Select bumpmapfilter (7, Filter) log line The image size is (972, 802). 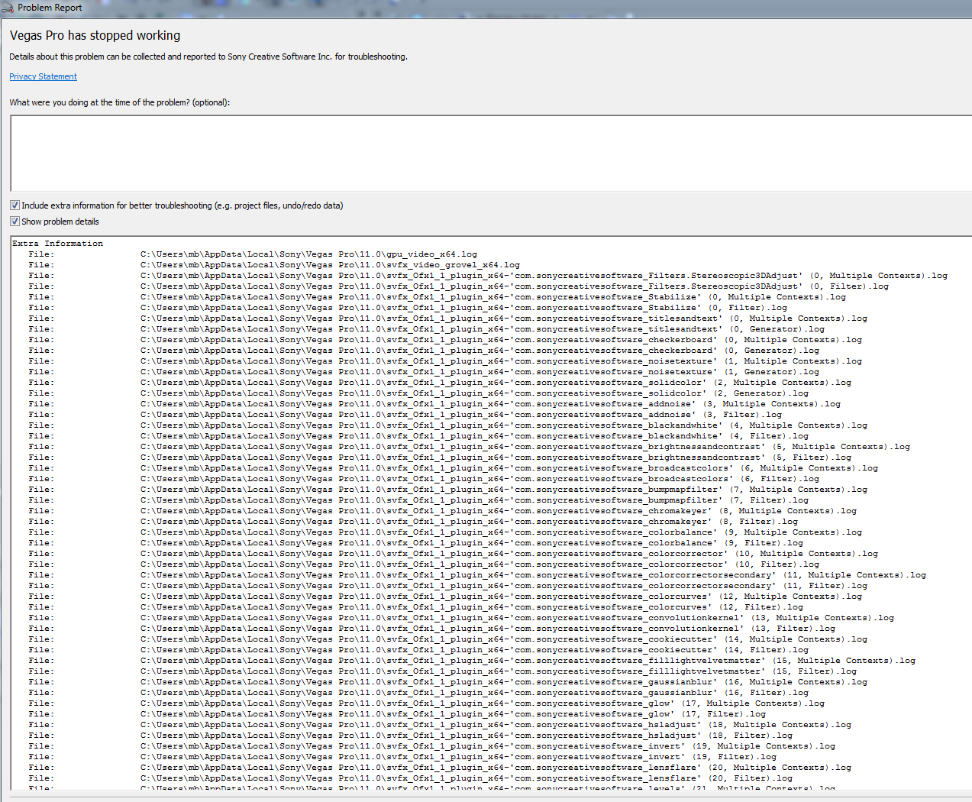(x=418, y=500)
